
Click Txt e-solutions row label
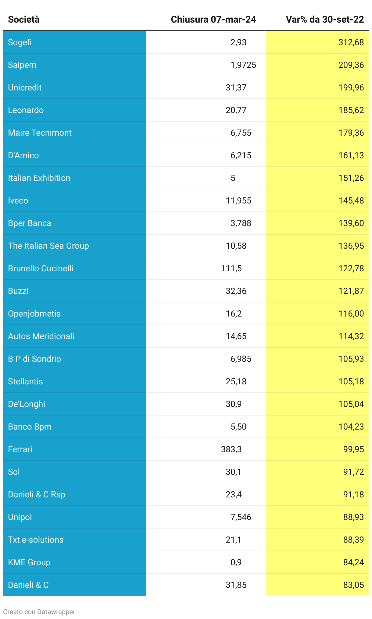coord(36,540)
